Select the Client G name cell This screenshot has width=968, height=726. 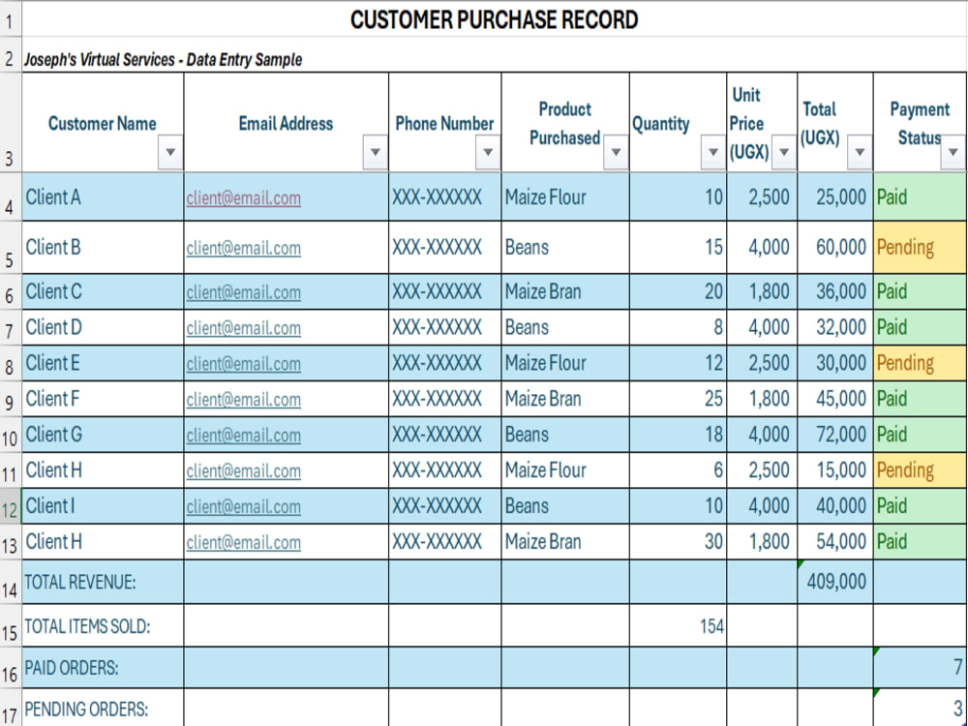(104, 435)
